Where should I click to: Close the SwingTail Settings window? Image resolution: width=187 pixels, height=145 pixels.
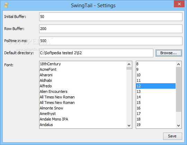tap(179, 4)
